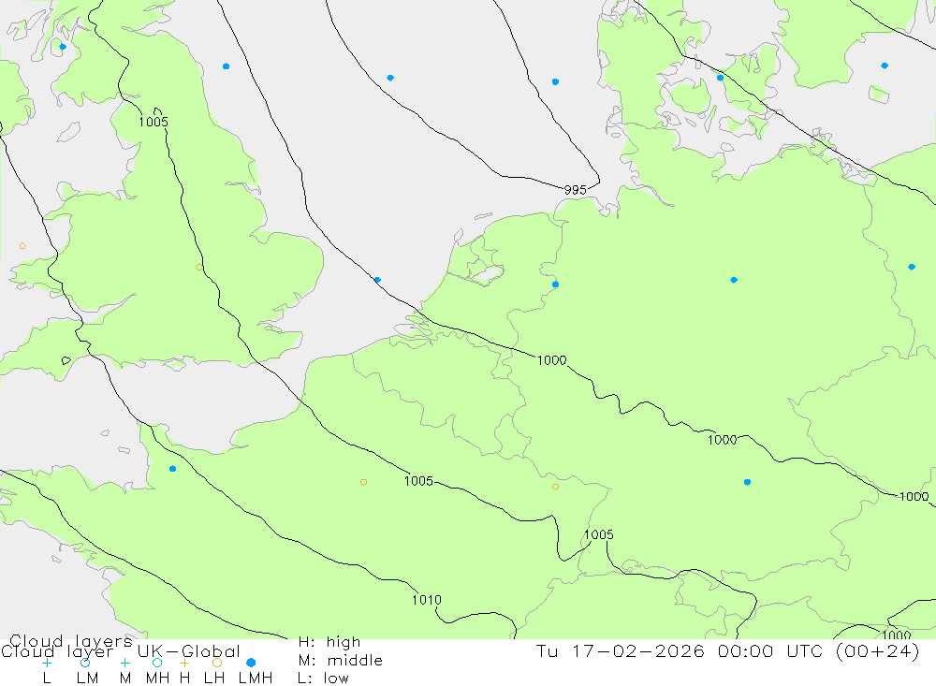Click the '(00+24)' forecast offset text

[x=878, y=651]
